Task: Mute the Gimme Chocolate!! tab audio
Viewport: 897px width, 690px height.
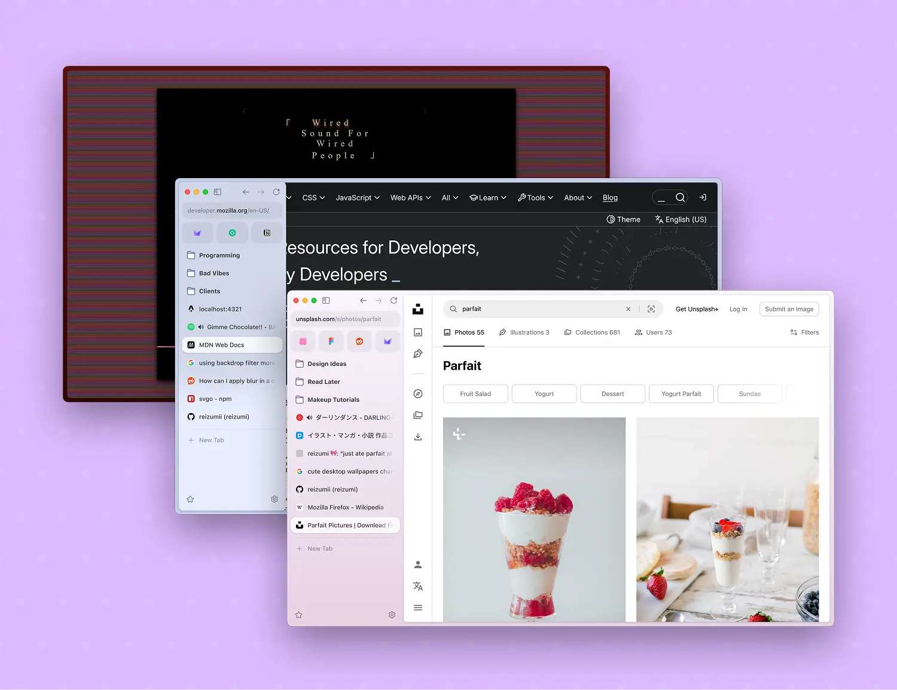Action: click(x=201, y=327)
